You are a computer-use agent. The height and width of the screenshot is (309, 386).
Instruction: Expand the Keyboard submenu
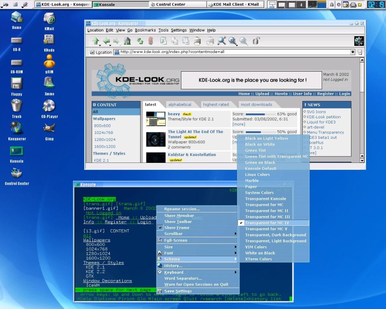[198, 272]
